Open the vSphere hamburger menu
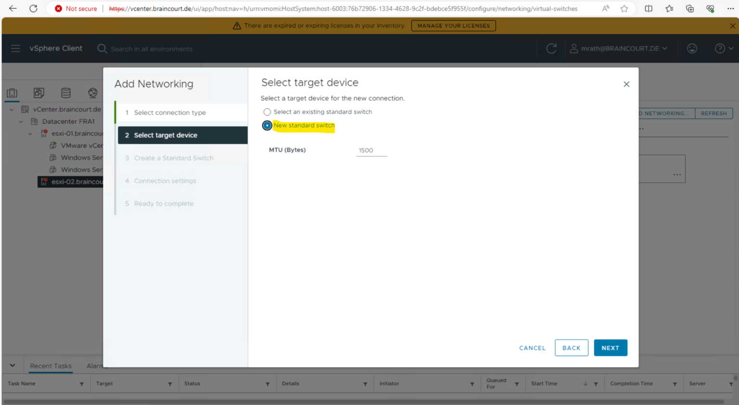The image size is (739, 405). [15, 49]
